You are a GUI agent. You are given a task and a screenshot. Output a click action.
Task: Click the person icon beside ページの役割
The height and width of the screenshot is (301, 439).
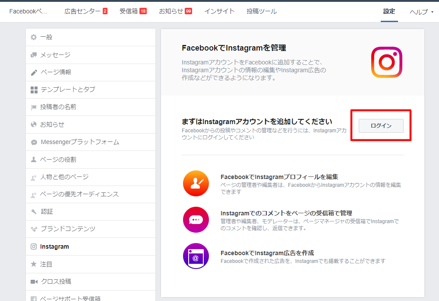pyautogui.click(x=34, y=159)
